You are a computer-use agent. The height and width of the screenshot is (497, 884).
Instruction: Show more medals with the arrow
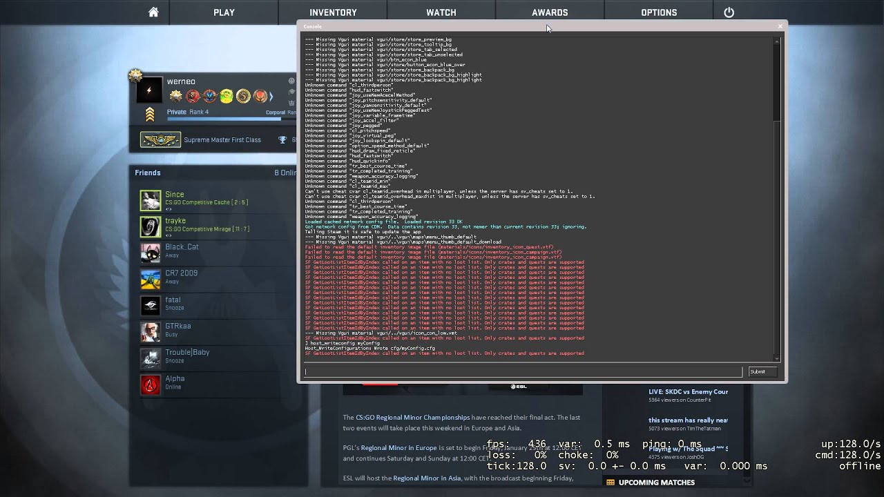(x=271, y=97)
